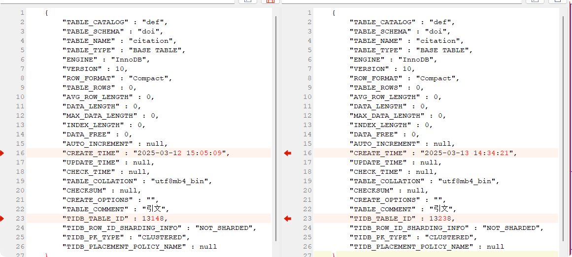This screenshot has height=257, width=572.
Task: Click opening brace on right pane line 1
Action: [334, 13]
